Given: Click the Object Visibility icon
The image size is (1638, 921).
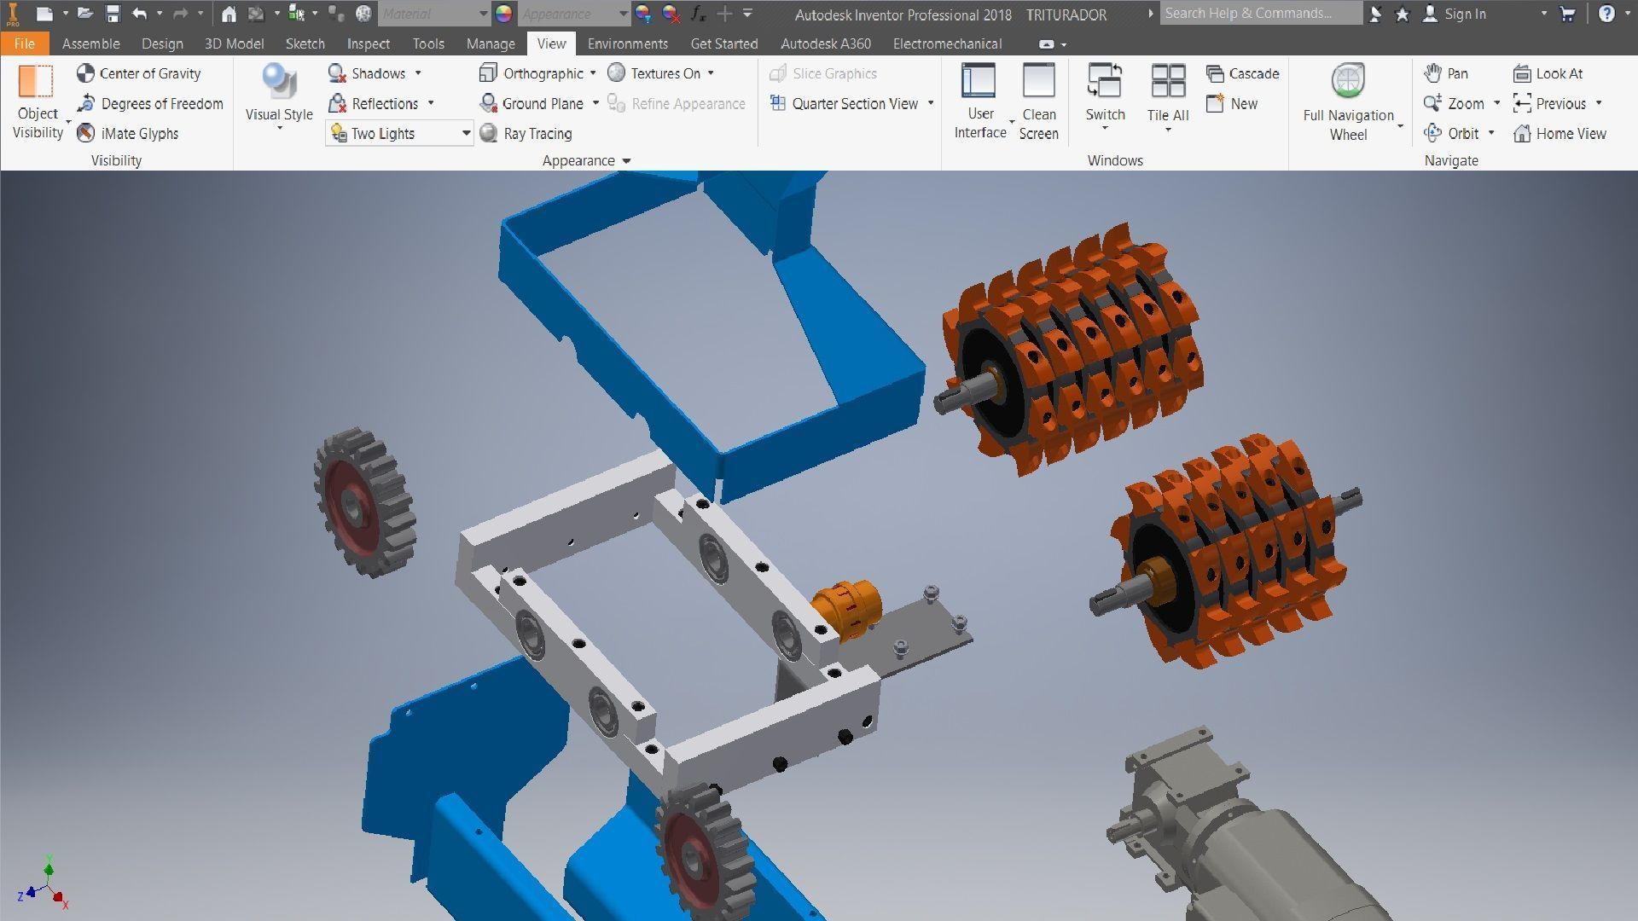Looking at the screenshot, I should tap(36, 81).
